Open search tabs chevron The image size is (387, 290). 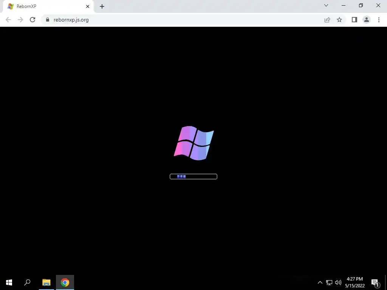point(326,5)
